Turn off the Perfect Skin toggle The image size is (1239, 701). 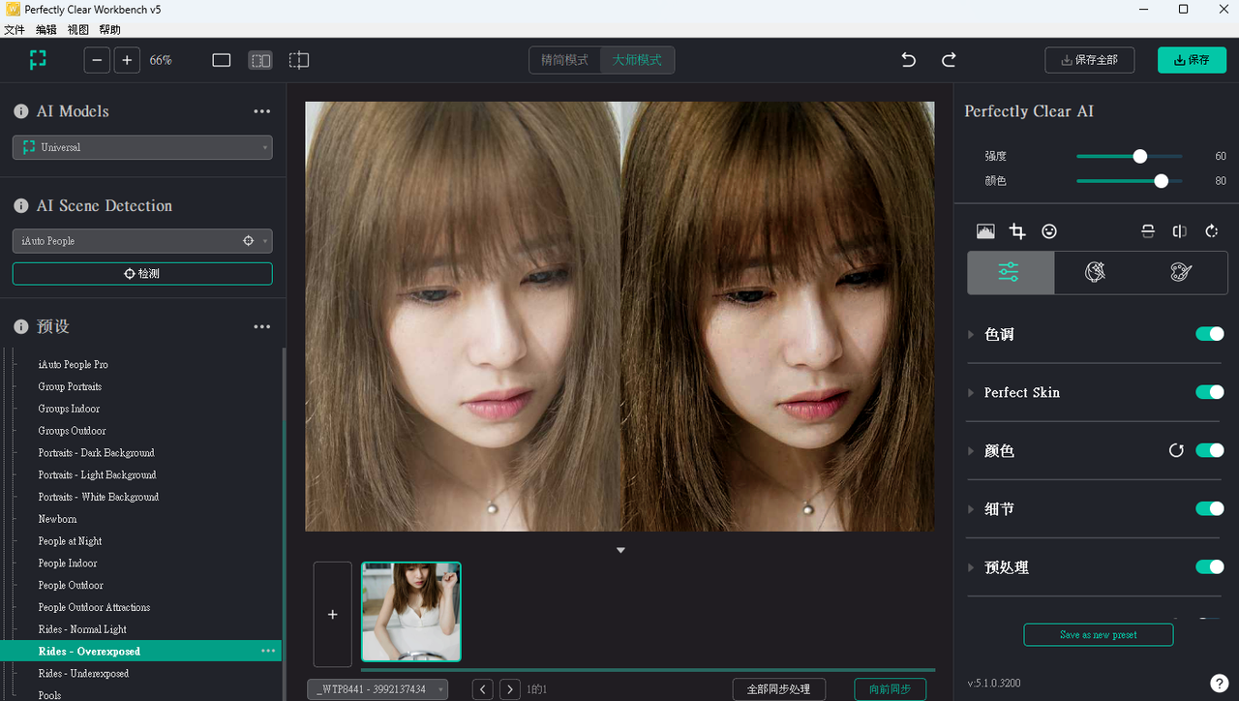tap(1209, 392)
